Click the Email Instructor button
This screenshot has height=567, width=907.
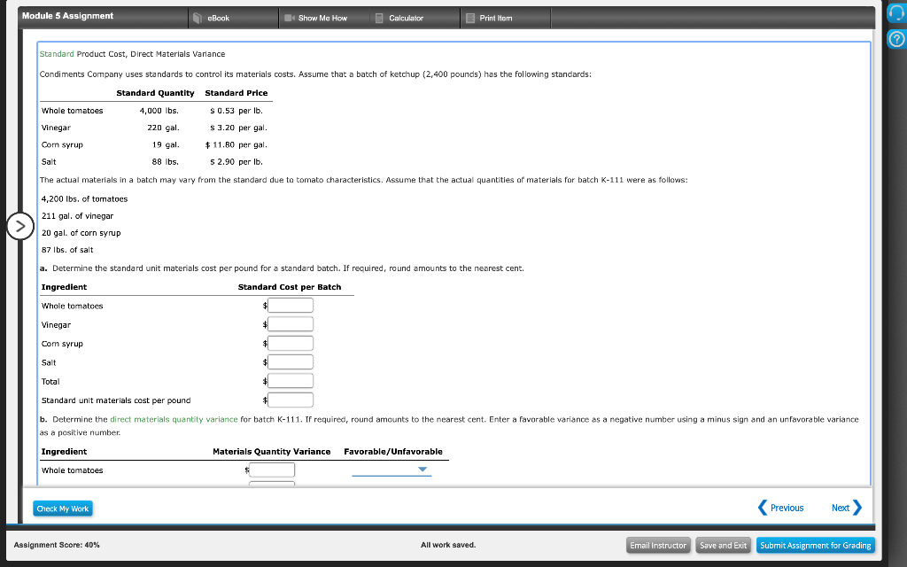[x=658, y=545]
